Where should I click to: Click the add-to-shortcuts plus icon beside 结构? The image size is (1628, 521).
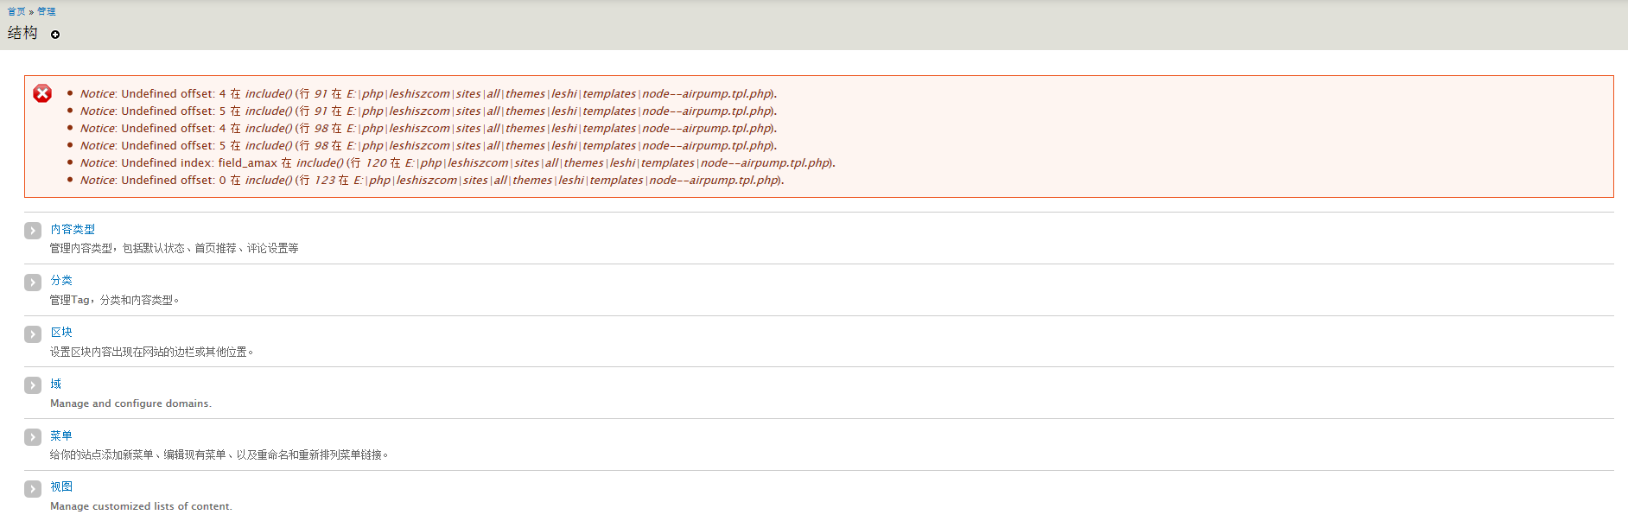(x=55, y=35)
